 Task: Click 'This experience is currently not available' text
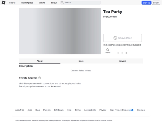122,45
